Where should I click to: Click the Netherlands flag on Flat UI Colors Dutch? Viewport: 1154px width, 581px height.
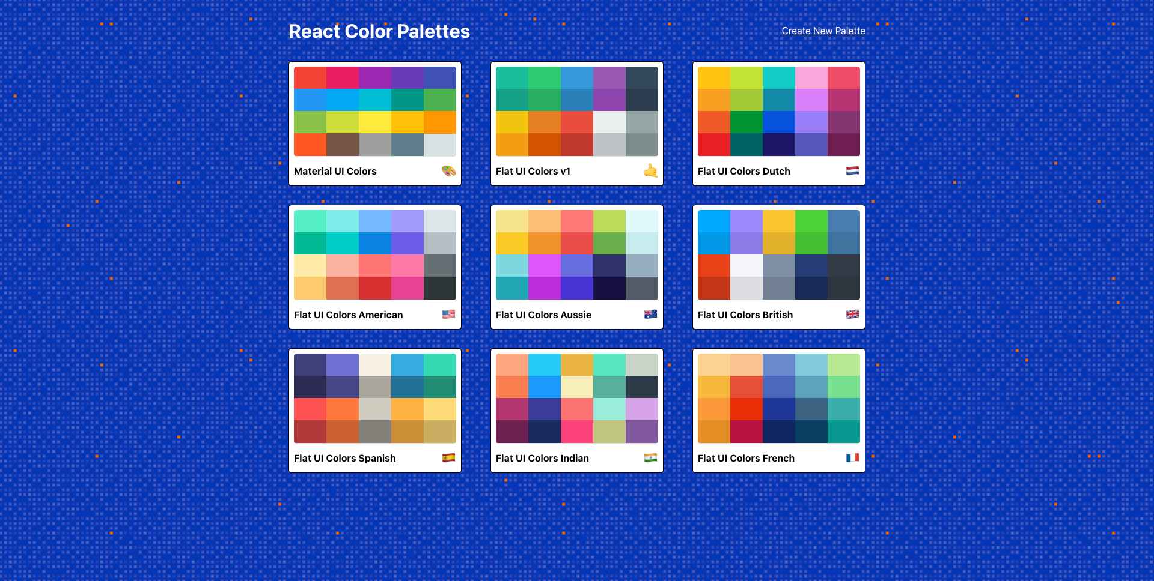852,171
